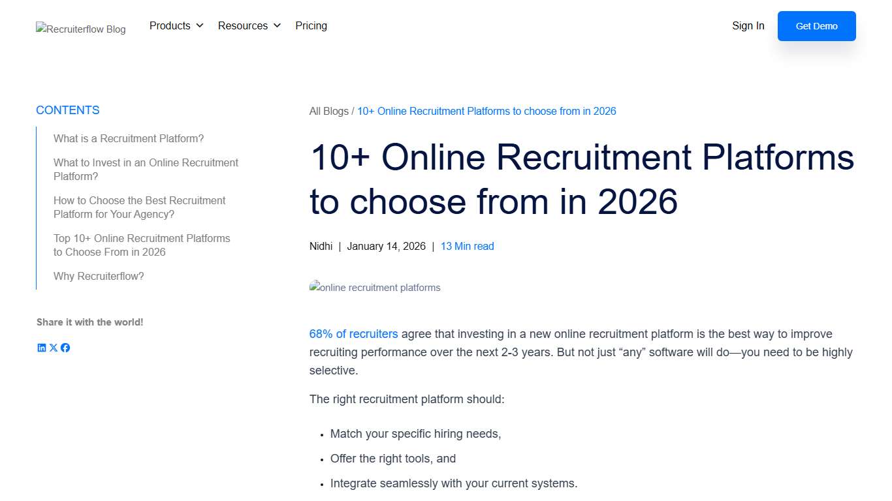Expand the Products chevron arrow
This screenshot has width=892, height=501.
coord(200,25)
